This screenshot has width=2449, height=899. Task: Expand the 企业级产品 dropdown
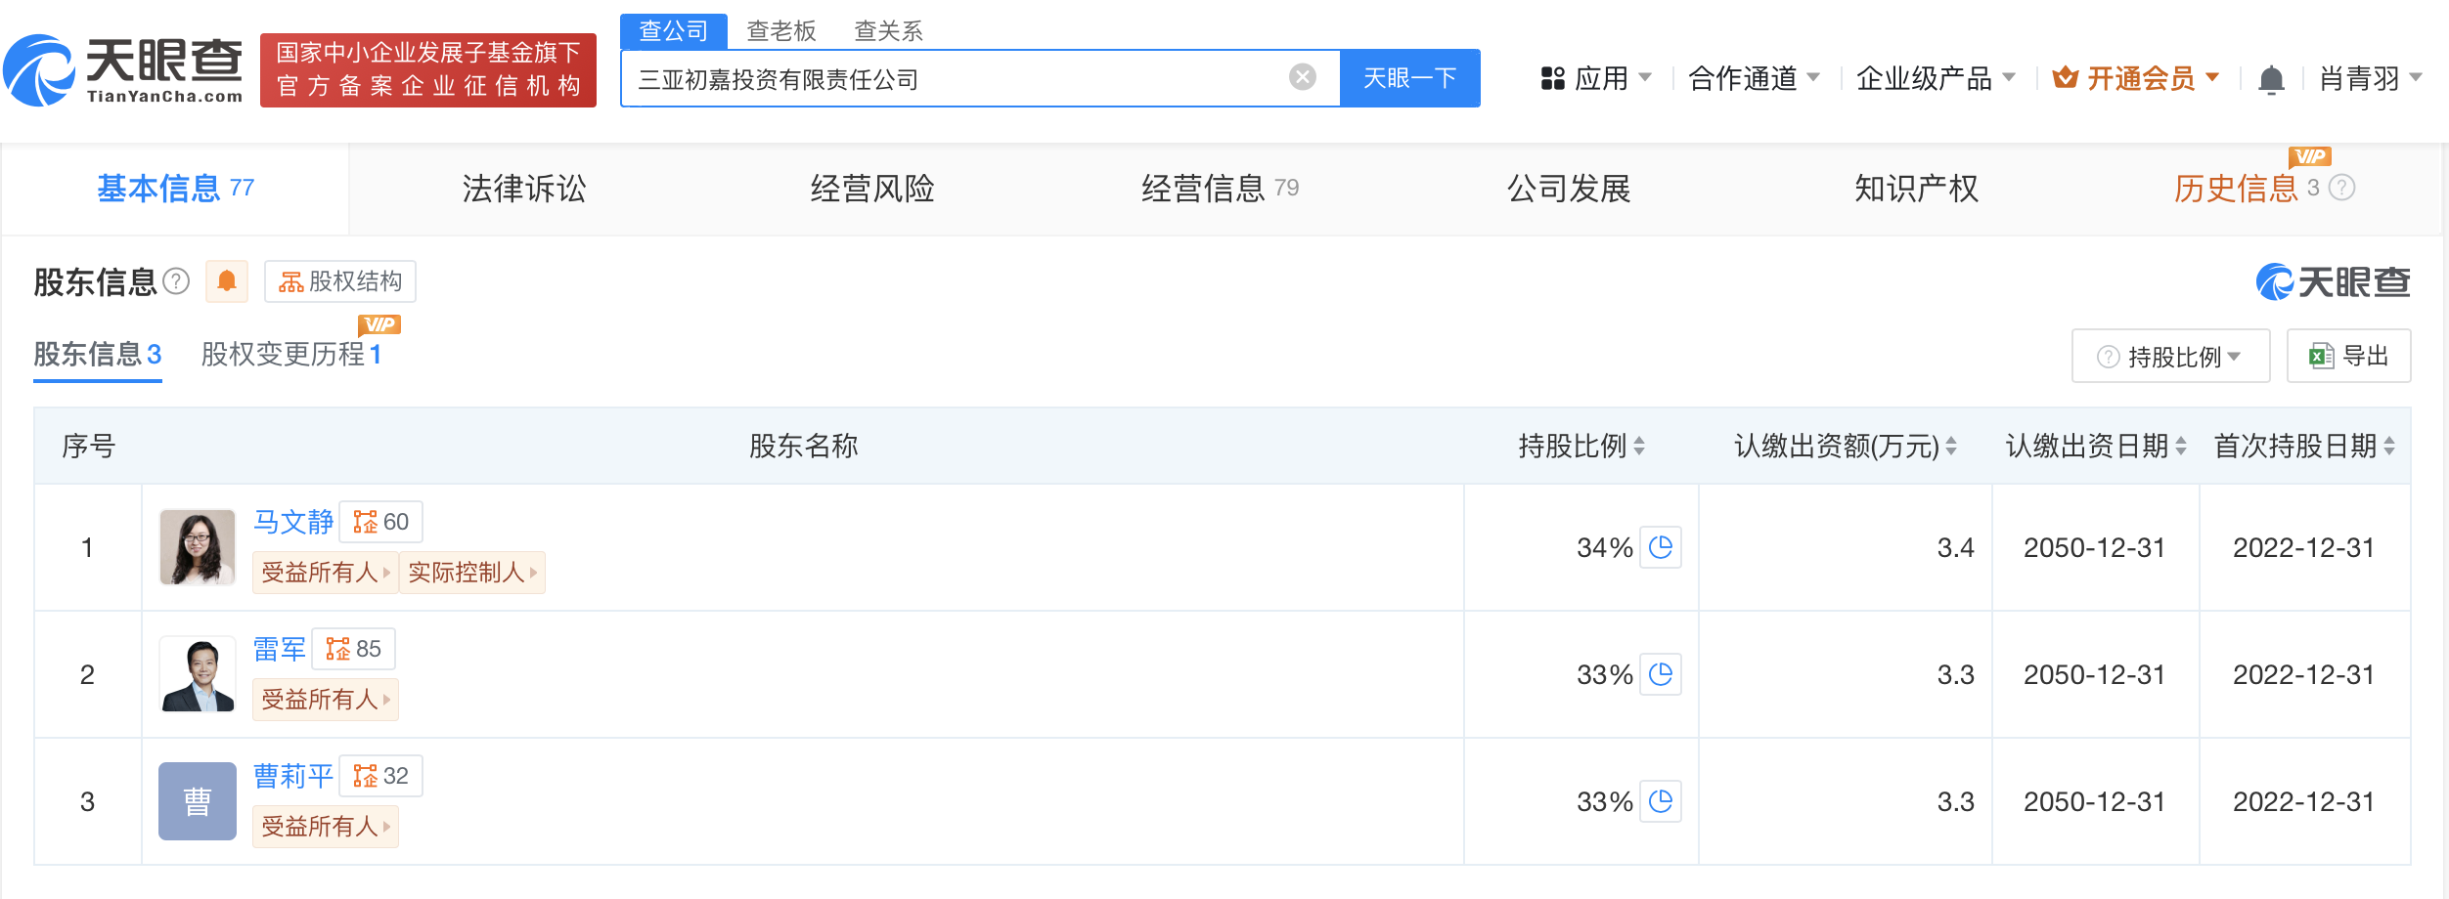tap(2009, 77)
